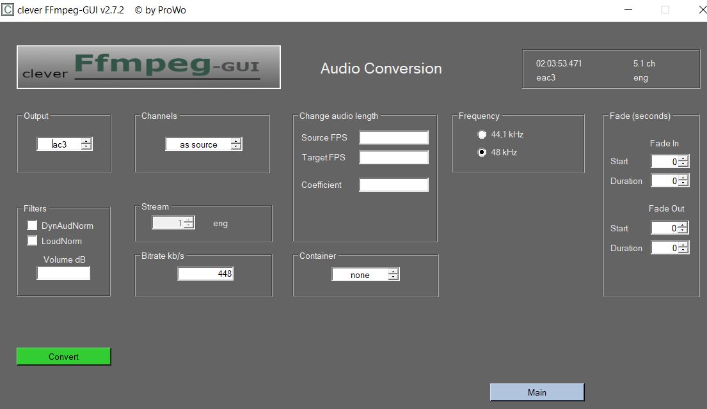
Task: Click the Fade In Duration spinner field
Action: 670,181
